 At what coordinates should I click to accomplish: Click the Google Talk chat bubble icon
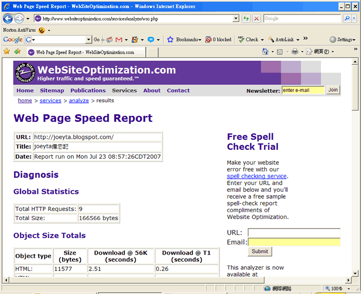pos(150,40)
